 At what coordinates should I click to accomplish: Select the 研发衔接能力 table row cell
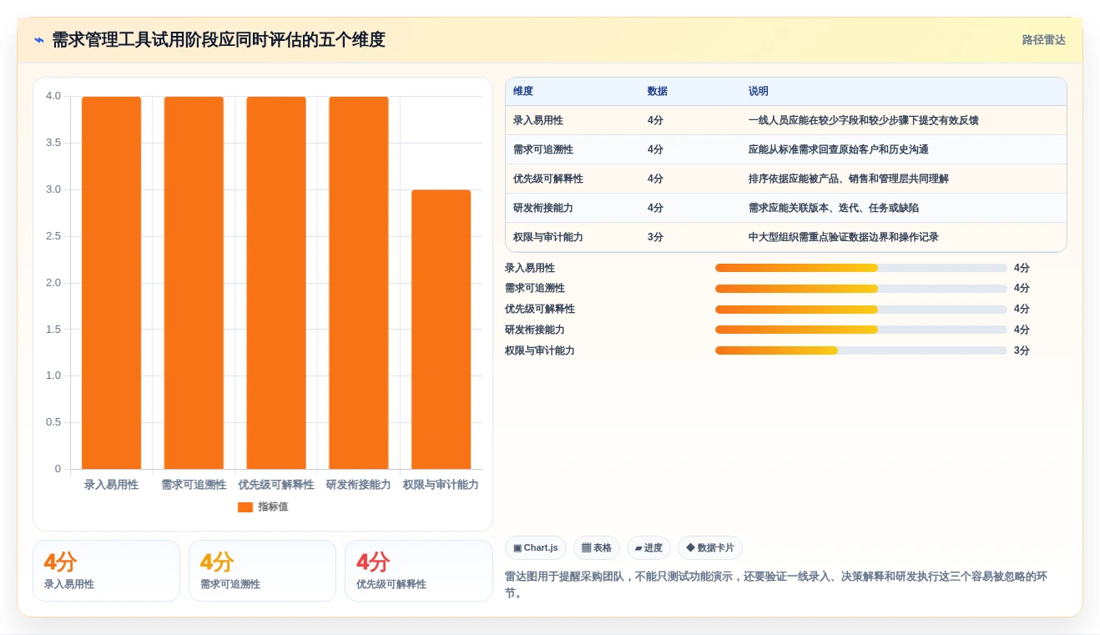pyautogui.click(x=543, y=208)
